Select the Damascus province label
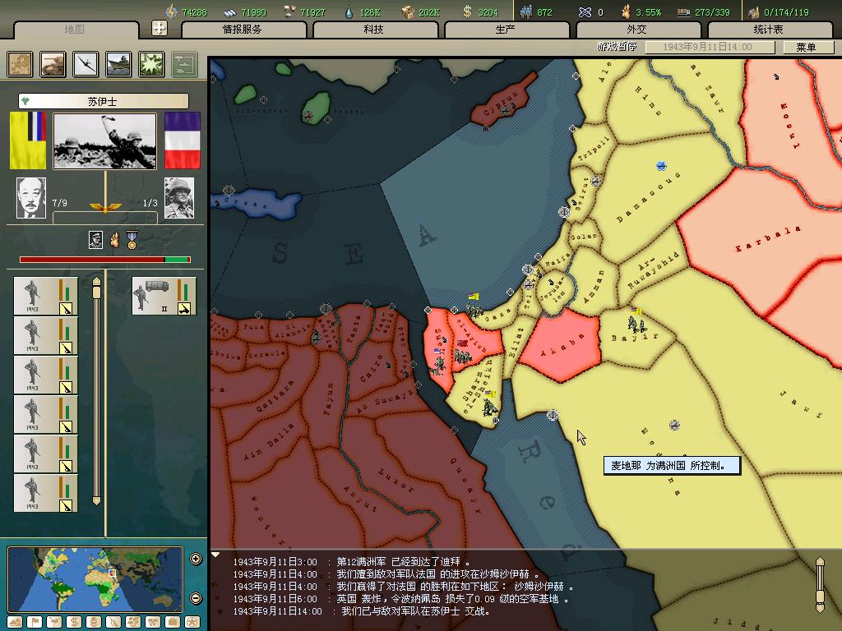The image size is (842, 631). [648, 196]
